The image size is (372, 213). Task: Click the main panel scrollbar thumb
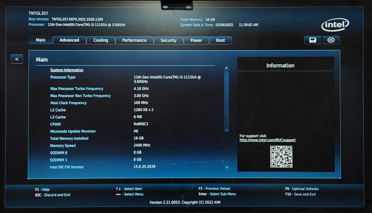pyautogui.click(x=226, y=101)
